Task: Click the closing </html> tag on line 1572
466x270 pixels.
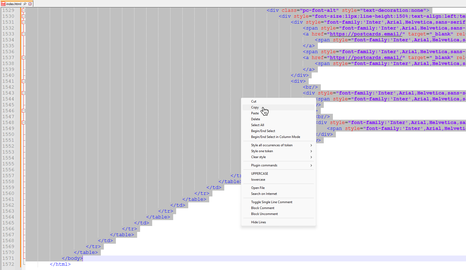Action: coord(60,264)
